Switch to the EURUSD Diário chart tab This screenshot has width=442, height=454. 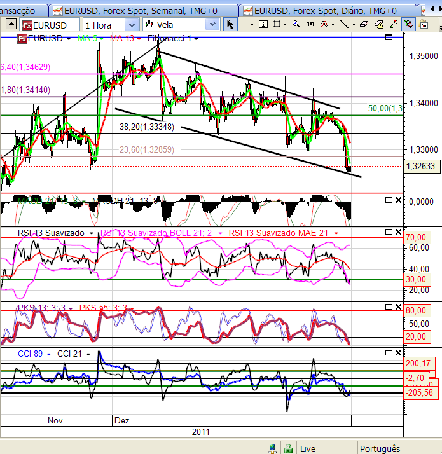tap(328, 11)
